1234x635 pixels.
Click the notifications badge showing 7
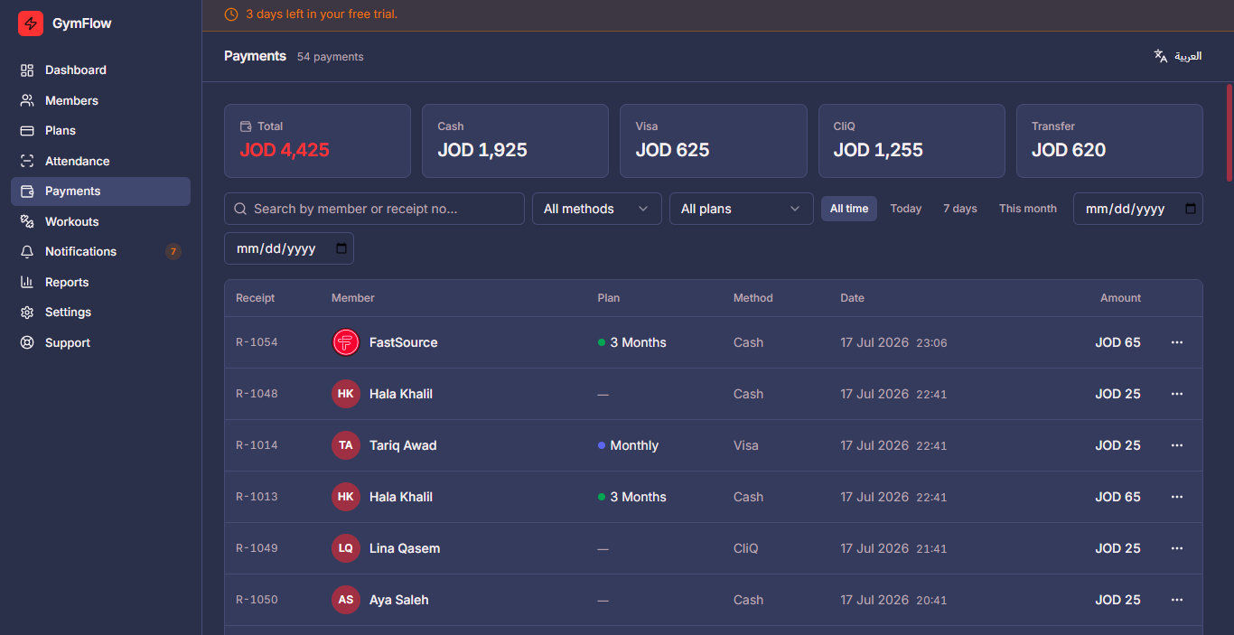coord(173,252)
